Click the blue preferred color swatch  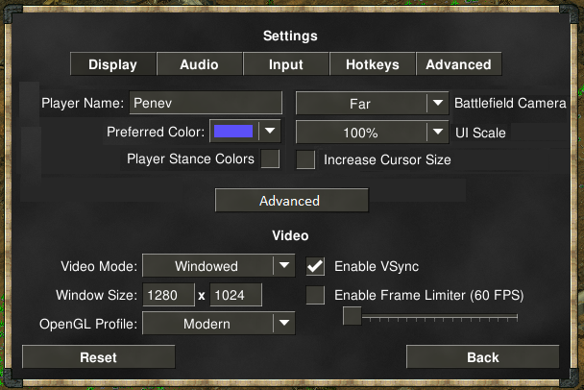pyautogui.click(x=233, y=131)
